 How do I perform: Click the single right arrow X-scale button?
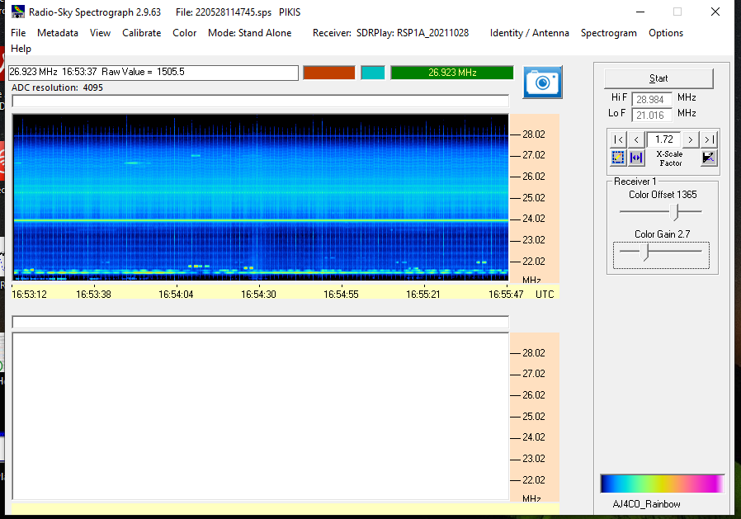tap(691, 139)
